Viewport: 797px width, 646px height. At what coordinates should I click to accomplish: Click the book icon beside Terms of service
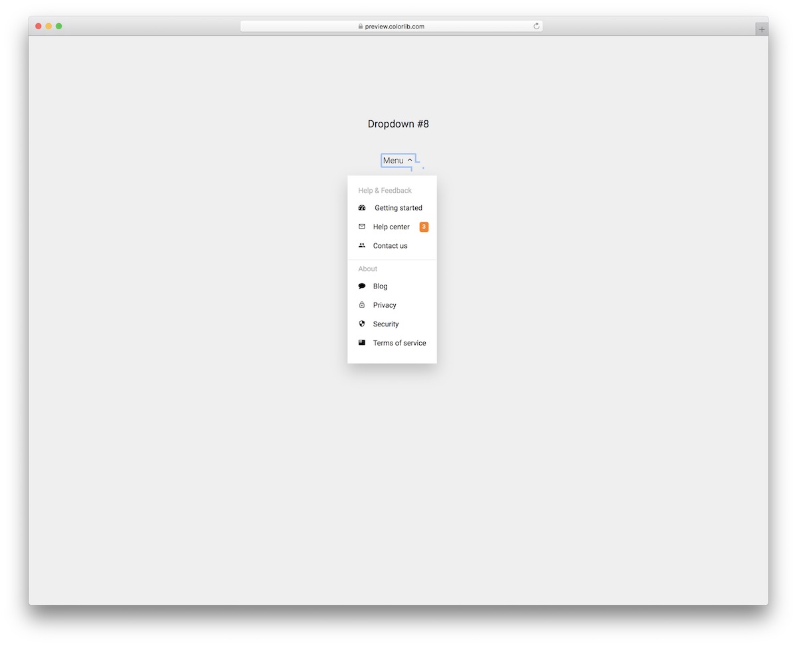point(361,342)
